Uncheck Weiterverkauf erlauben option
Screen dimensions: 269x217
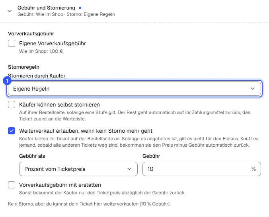[12, 131]
